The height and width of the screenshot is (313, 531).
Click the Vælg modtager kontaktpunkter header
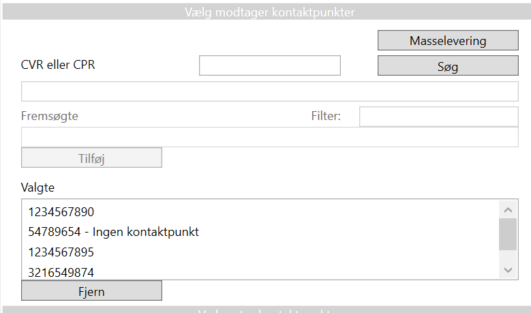[269, 12]
